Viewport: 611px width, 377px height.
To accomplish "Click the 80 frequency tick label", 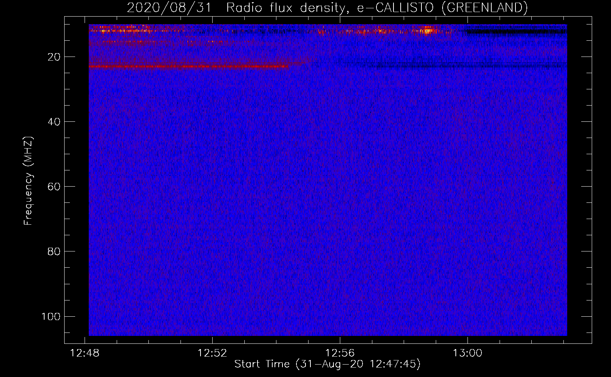I will click(x=54, y=251).
